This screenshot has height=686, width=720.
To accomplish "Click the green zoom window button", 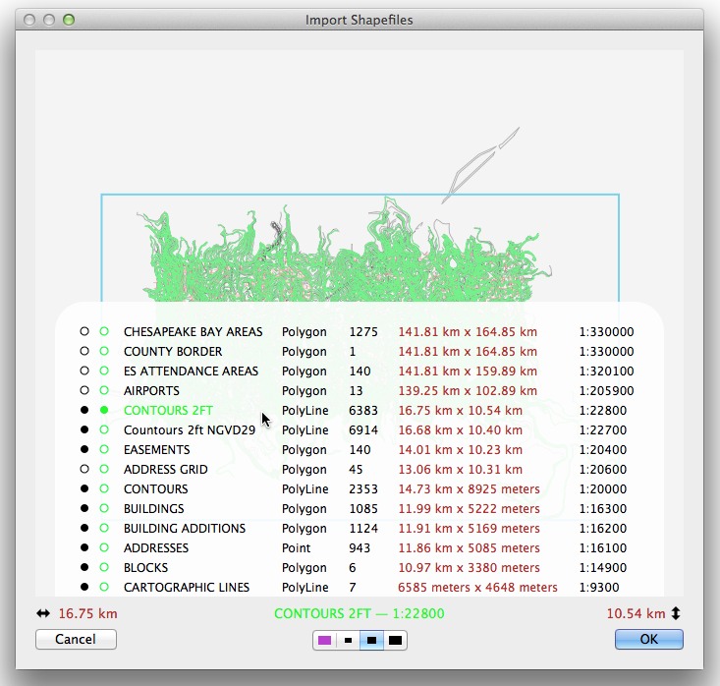I will tap(69, 20).
